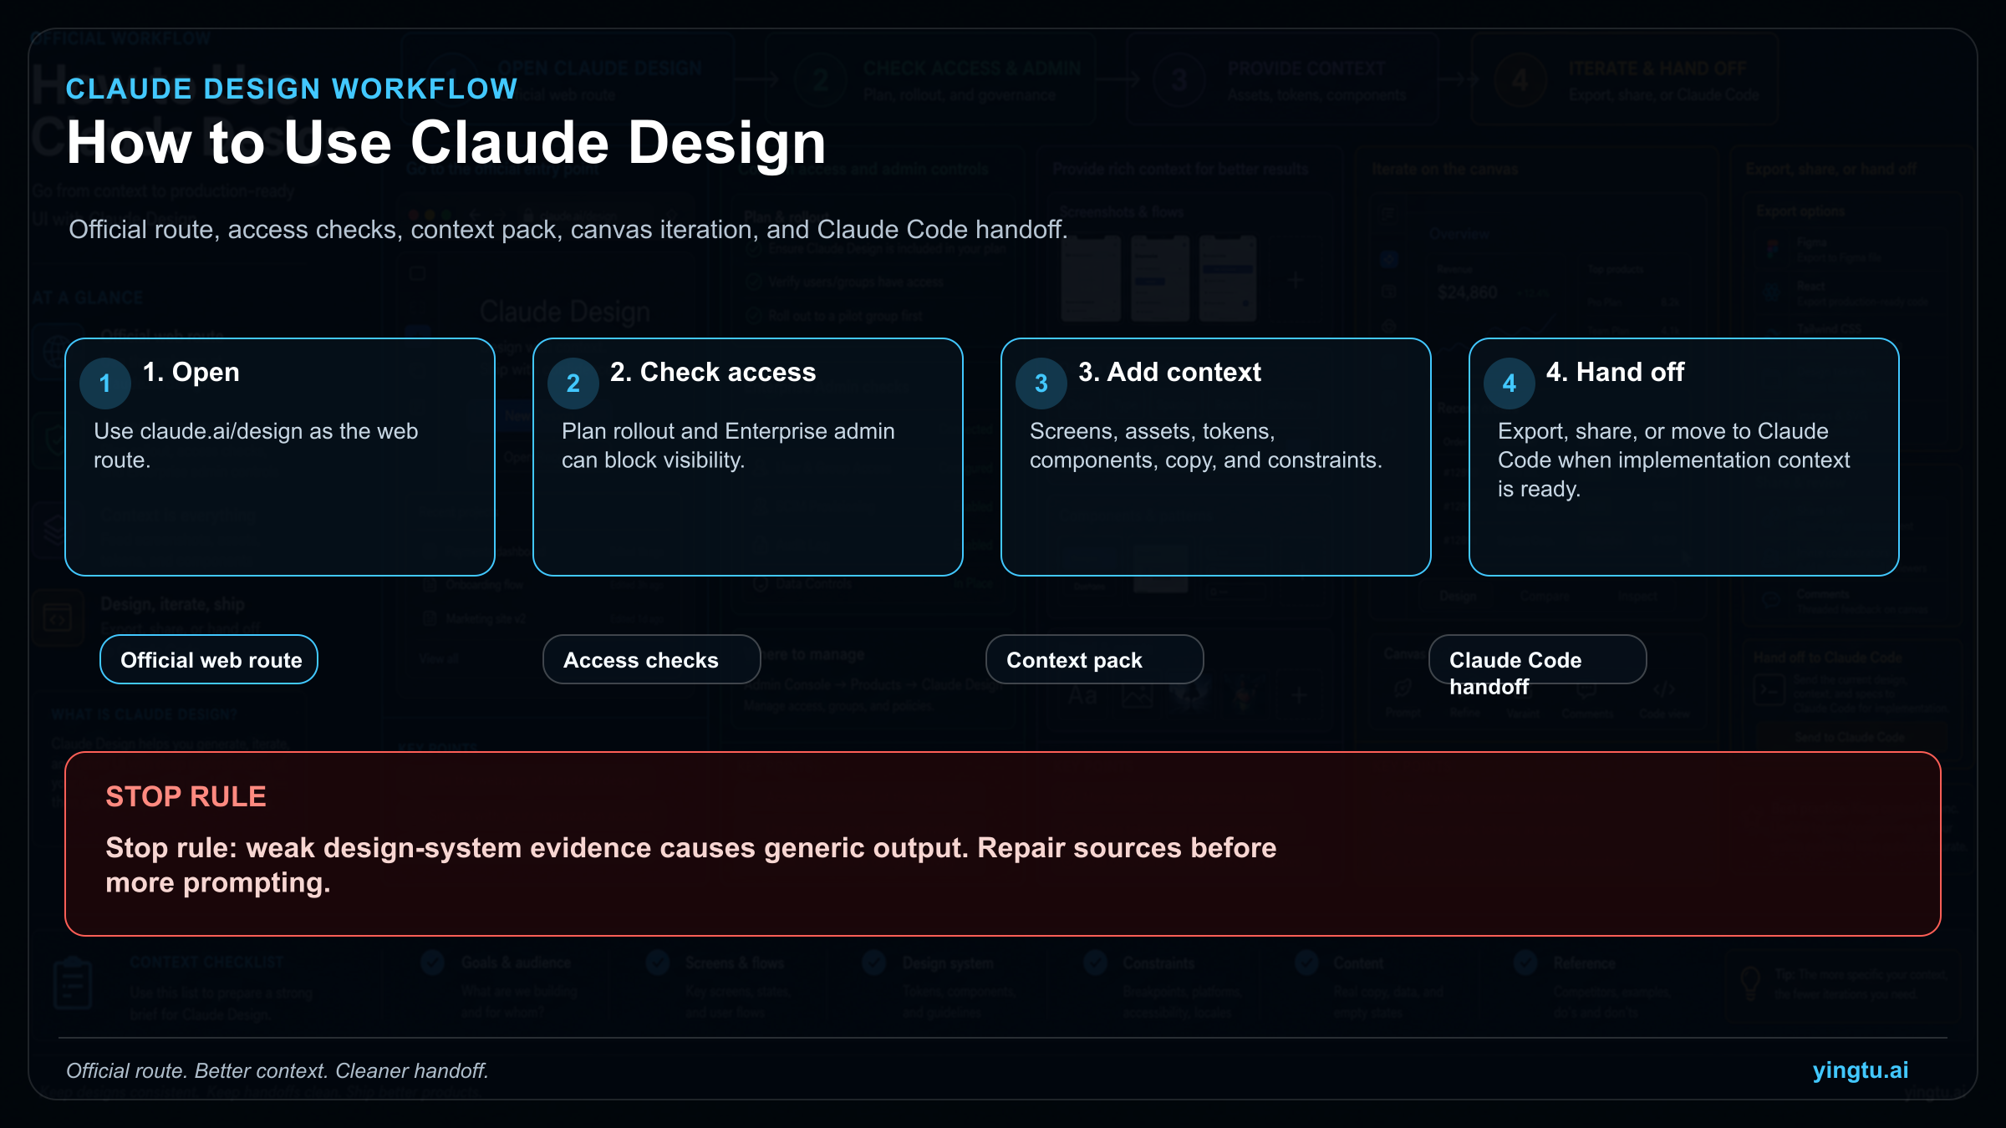Check 'Ensure Claude Design is included in your plan'
Viewport: 2006px width, 1128px height.
coord(752,251)
